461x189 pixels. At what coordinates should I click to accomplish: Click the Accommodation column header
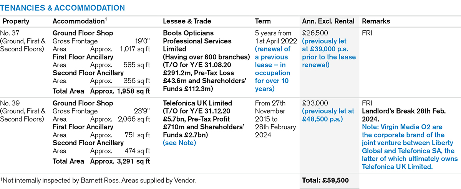79,21
